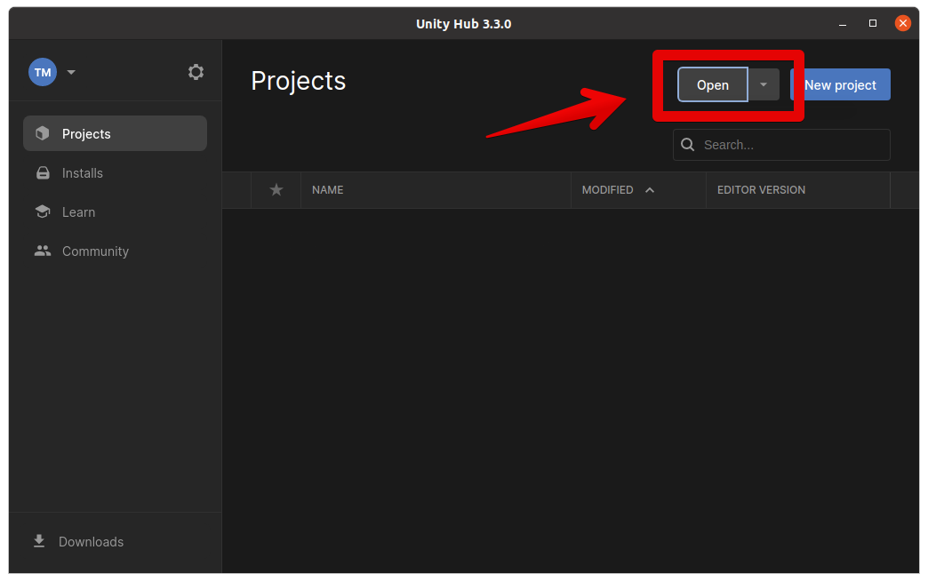Switch to the Installs section
This screenshot has width=928, height=582.
coord(115,172)
